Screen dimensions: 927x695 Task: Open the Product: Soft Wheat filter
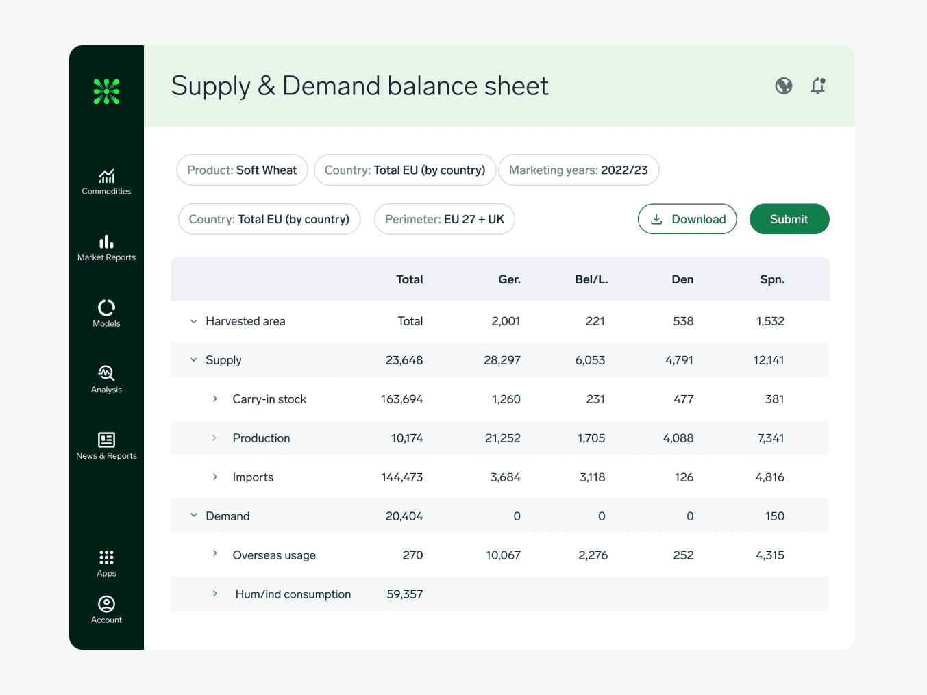pyautogui.click(x=242, y=170)
